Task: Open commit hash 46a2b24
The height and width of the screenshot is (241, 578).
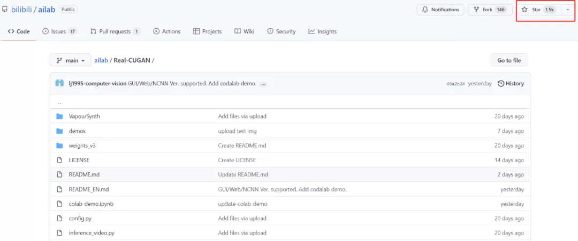Action: coord(455,84)
